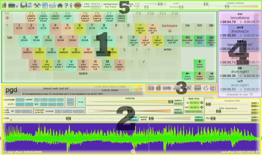Select high channel priority

[58, 111]
